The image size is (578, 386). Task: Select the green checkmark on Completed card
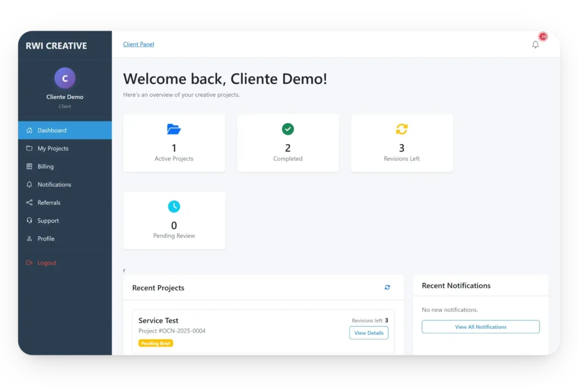point(288,129)
